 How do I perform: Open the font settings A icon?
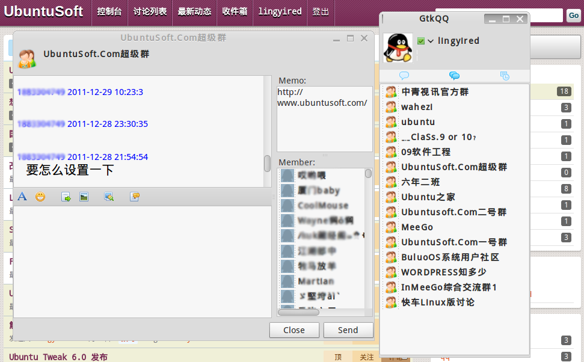(x=22, y=196)
